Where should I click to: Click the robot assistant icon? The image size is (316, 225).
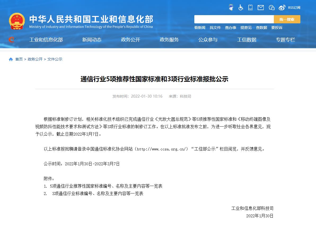pyautogui.click(x=231, y=7)
